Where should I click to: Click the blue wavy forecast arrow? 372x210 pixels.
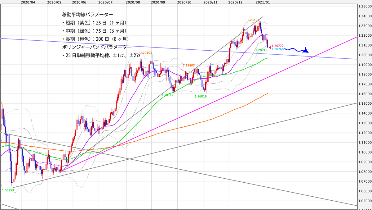pyautogui.click(x=296, y=49)
